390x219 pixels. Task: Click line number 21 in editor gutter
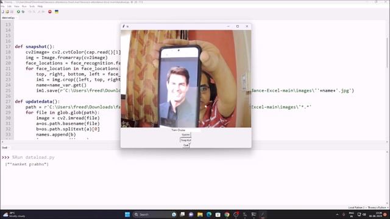pos(8,69)
